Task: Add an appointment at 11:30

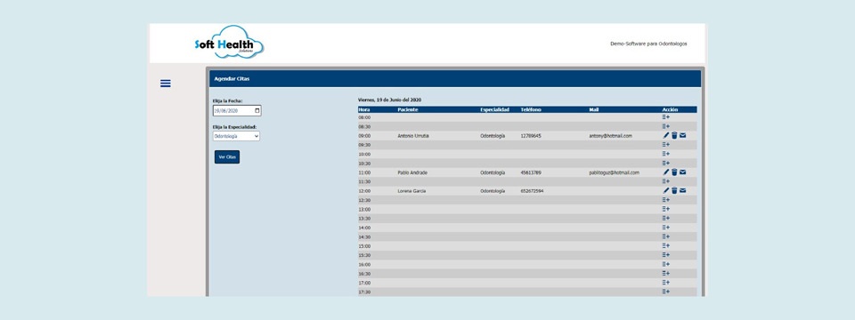Action: pos(666,181)
